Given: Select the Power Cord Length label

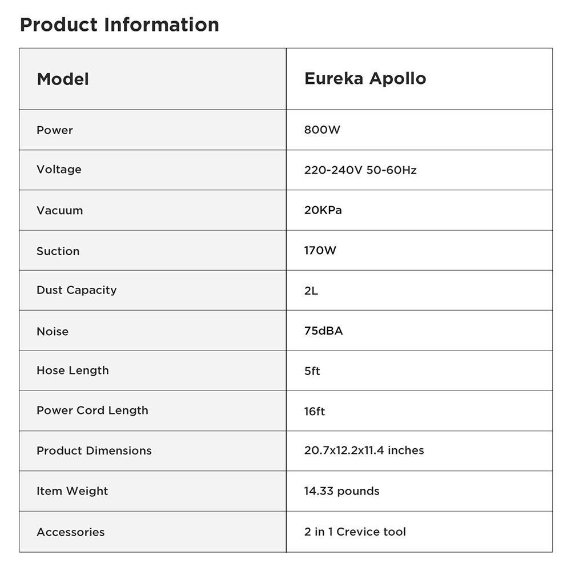Looking at the screenshot, I should click(93, 411).
